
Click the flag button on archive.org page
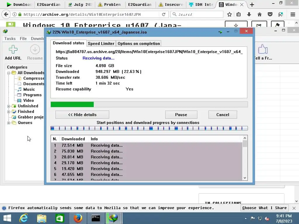point(278,24)
